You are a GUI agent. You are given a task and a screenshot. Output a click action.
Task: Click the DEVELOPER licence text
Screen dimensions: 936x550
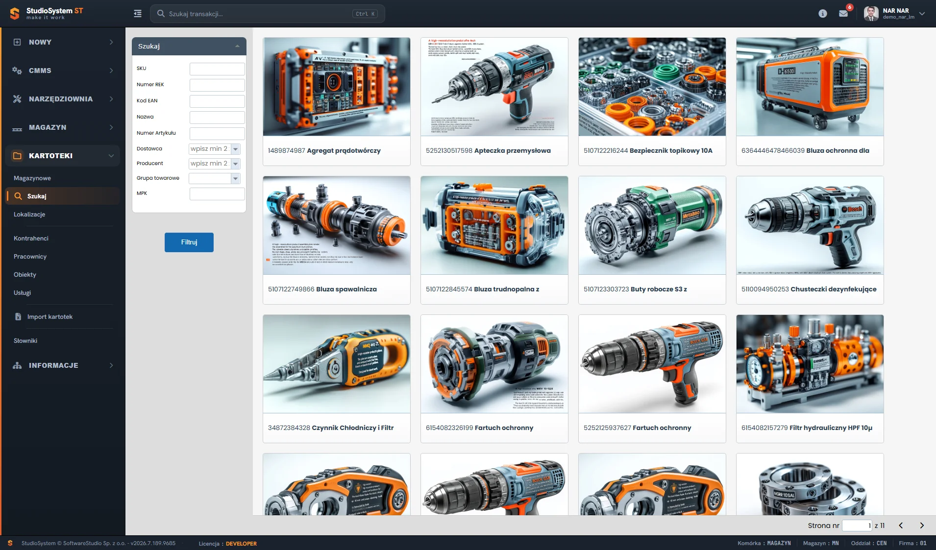[241, 544]
